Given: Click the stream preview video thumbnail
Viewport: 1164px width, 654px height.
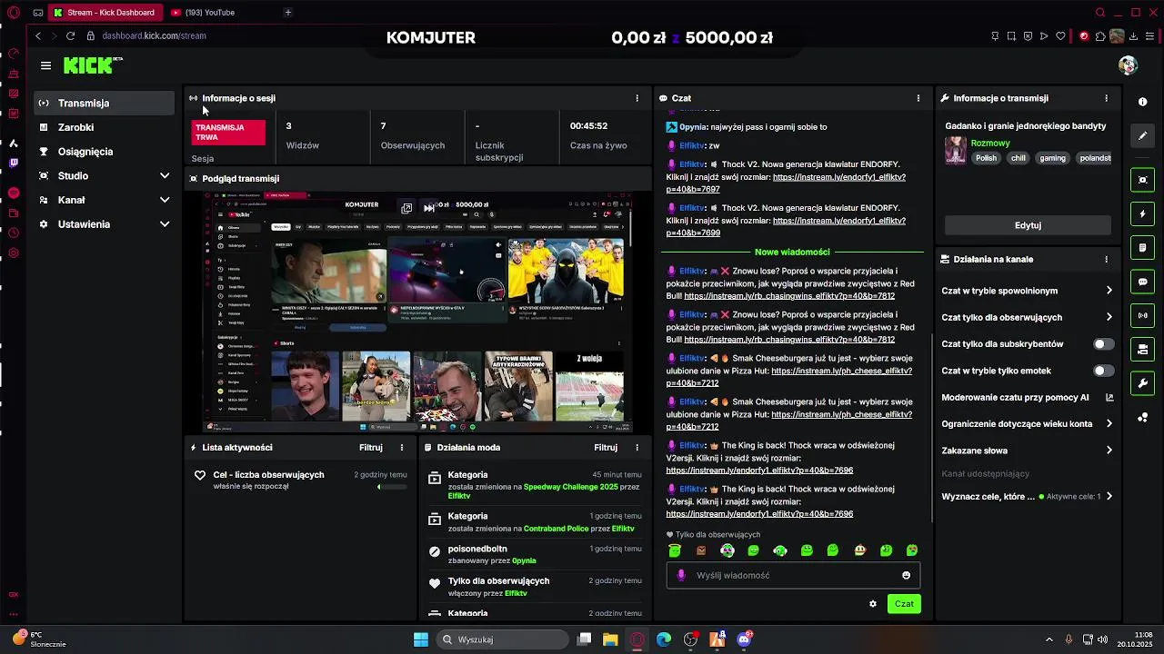Looking at the screenshot, I should (417, 313).
